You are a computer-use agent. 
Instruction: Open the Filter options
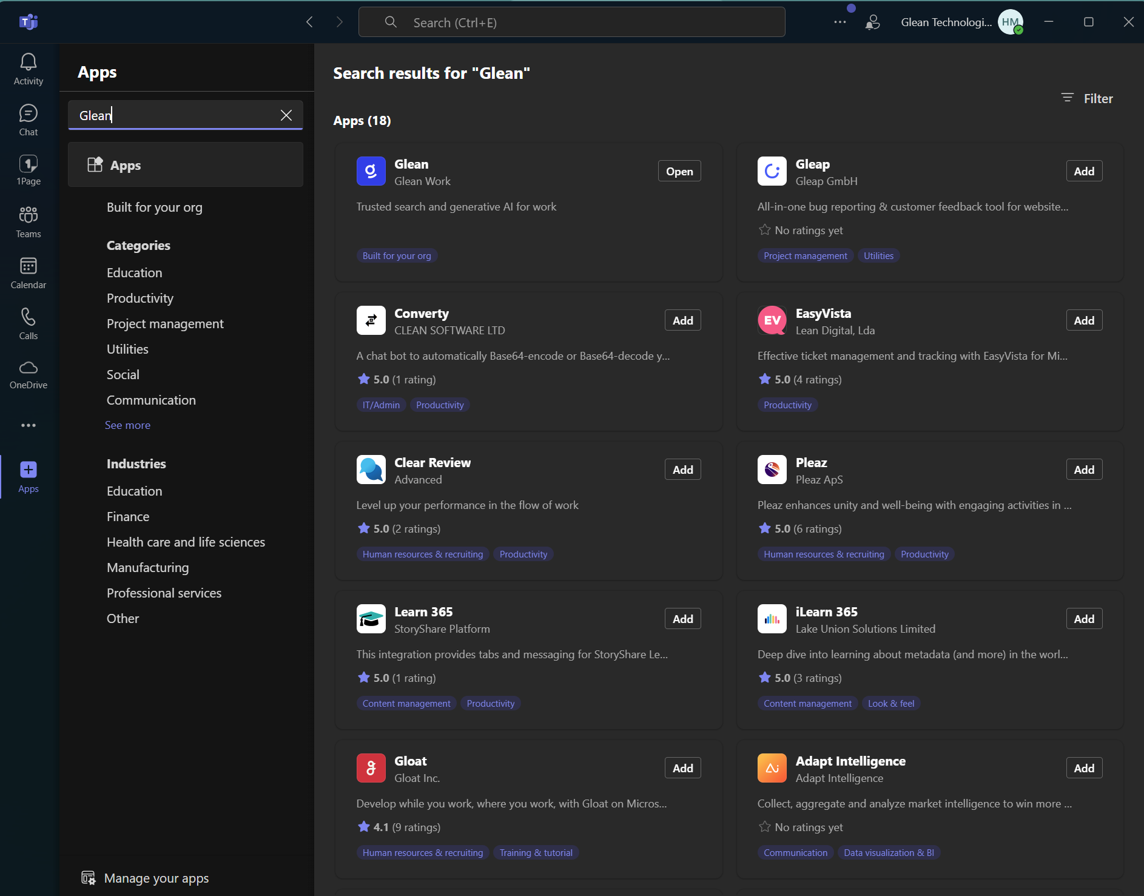point(1087,98)
